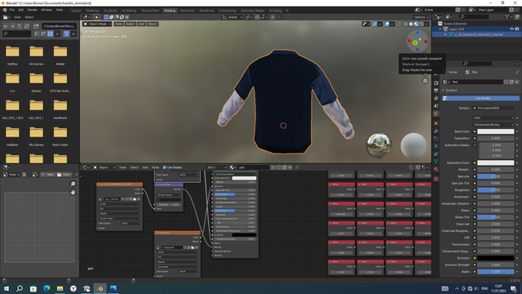This screenshot has height=294, width=522.
Task: Switch viewport to rendered shading
Action: pyautogui.click(x=422, y=24)
